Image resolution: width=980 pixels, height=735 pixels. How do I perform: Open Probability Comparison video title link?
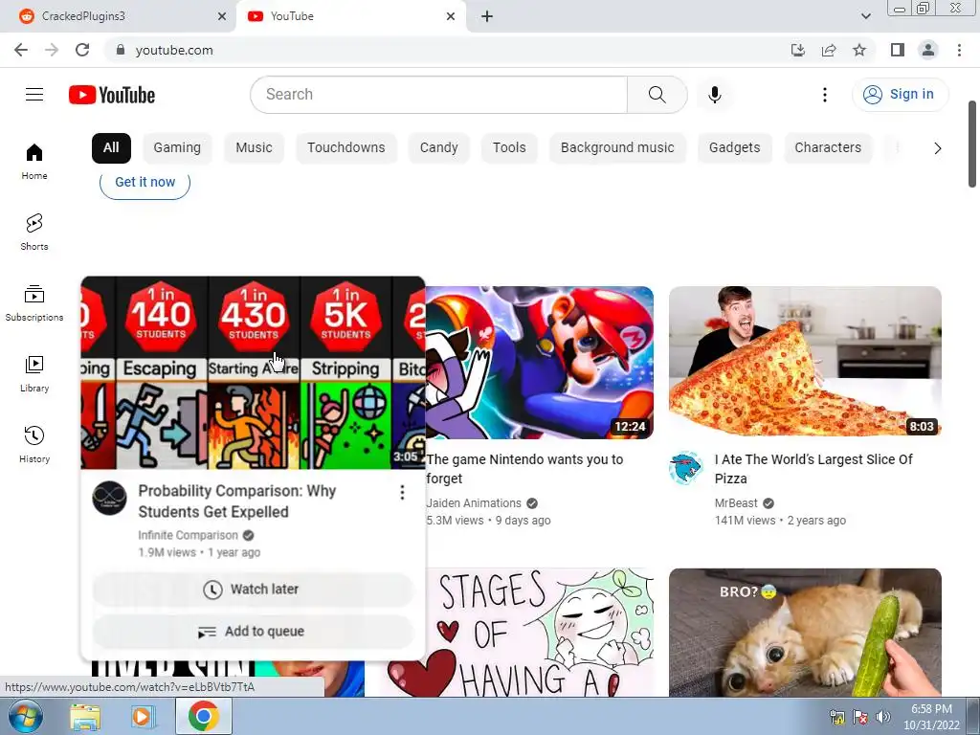coord(237,501)
